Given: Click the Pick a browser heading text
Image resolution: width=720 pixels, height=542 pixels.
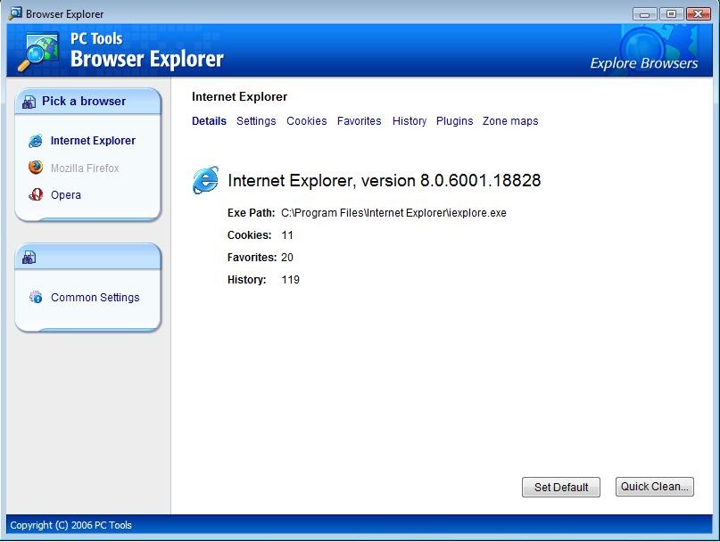Looking at the screenshot, I should pos(84,101).
